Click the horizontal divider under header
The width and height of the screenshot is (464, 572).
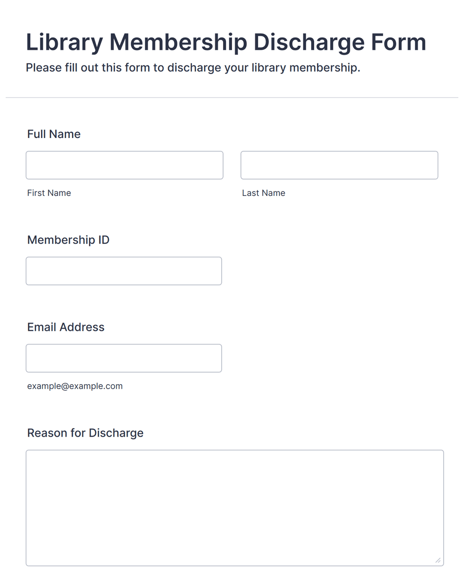point(232,97)
